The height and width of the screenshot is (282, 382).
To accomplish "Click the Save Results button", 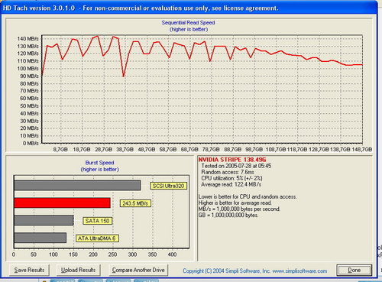I will [29, 270].
